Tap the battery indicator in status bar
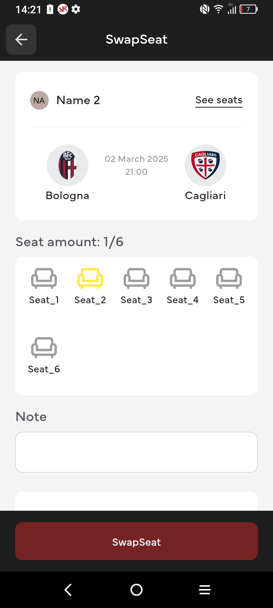 (249, 9)
